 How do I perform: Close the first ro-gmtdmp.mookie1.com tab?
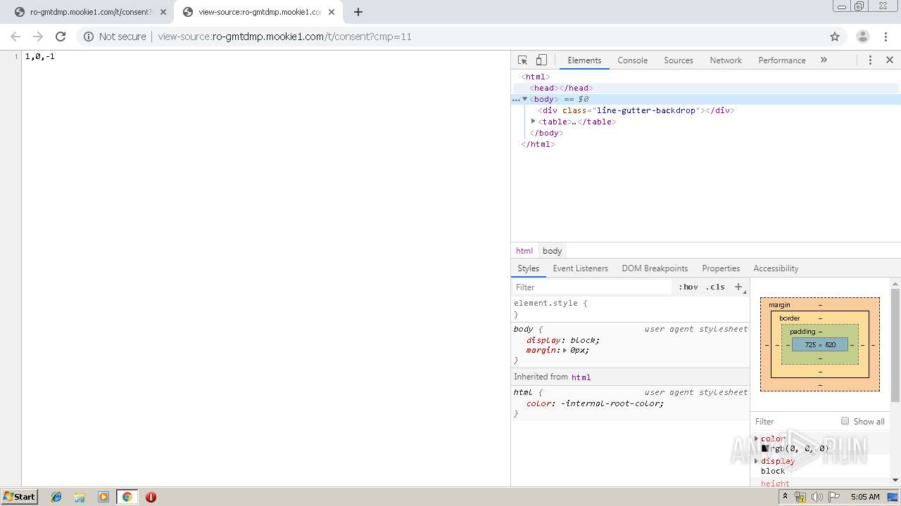163,12
